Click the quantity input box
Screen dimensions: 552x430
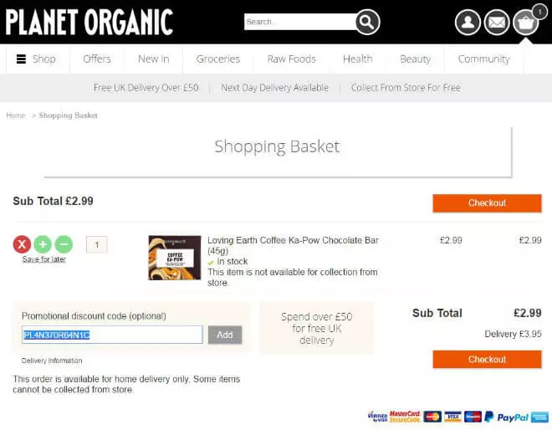click(x=97, y=245)
